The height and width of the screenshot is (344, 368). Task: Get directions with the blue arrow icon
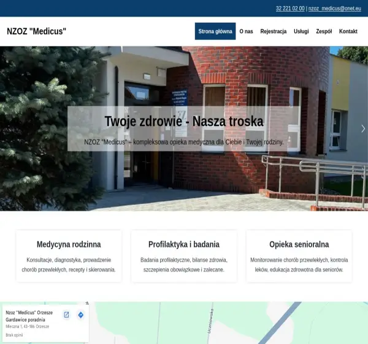click(x=80, y=315)
